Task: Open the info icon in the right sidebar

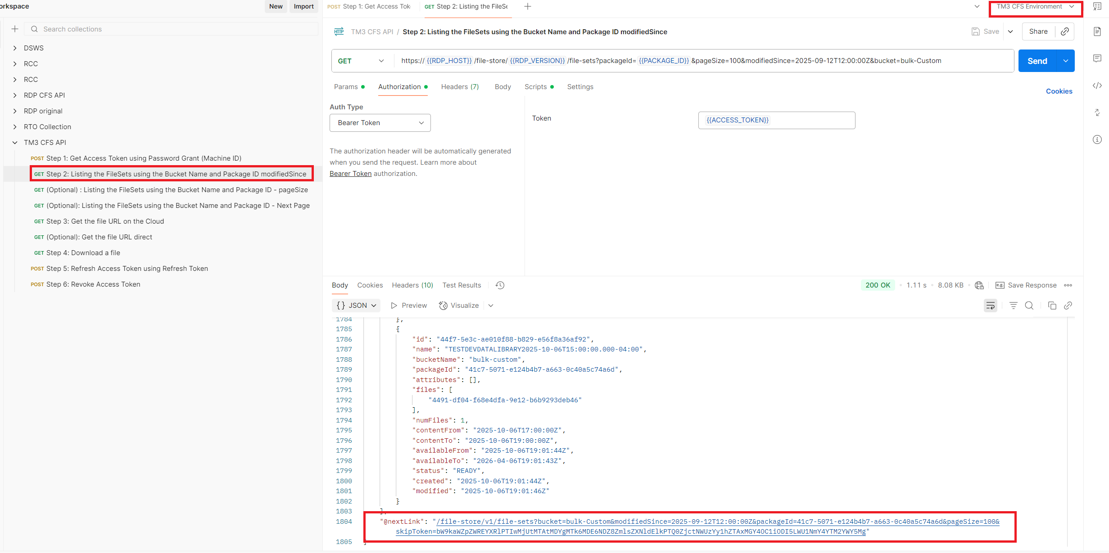Action: (1097, 139)
